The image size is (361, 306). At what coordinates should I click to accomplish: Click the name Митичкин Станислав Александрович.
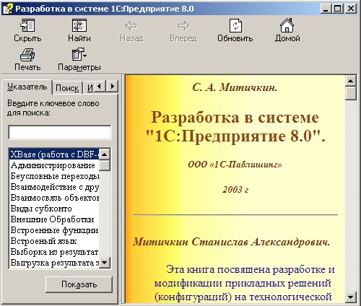pos(231,242)
